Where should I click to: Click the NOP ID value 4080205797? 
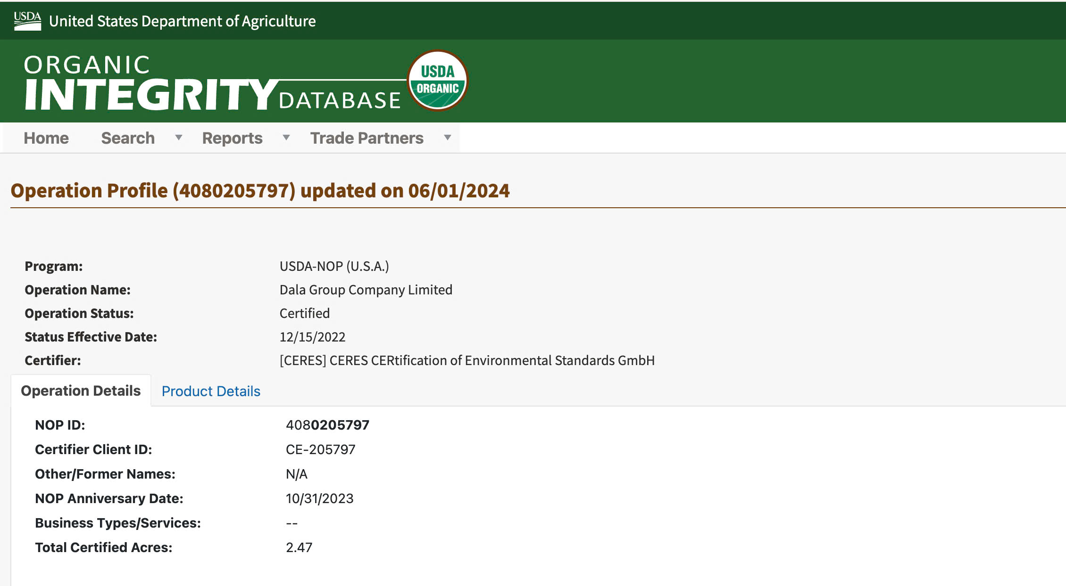(327, 425)
